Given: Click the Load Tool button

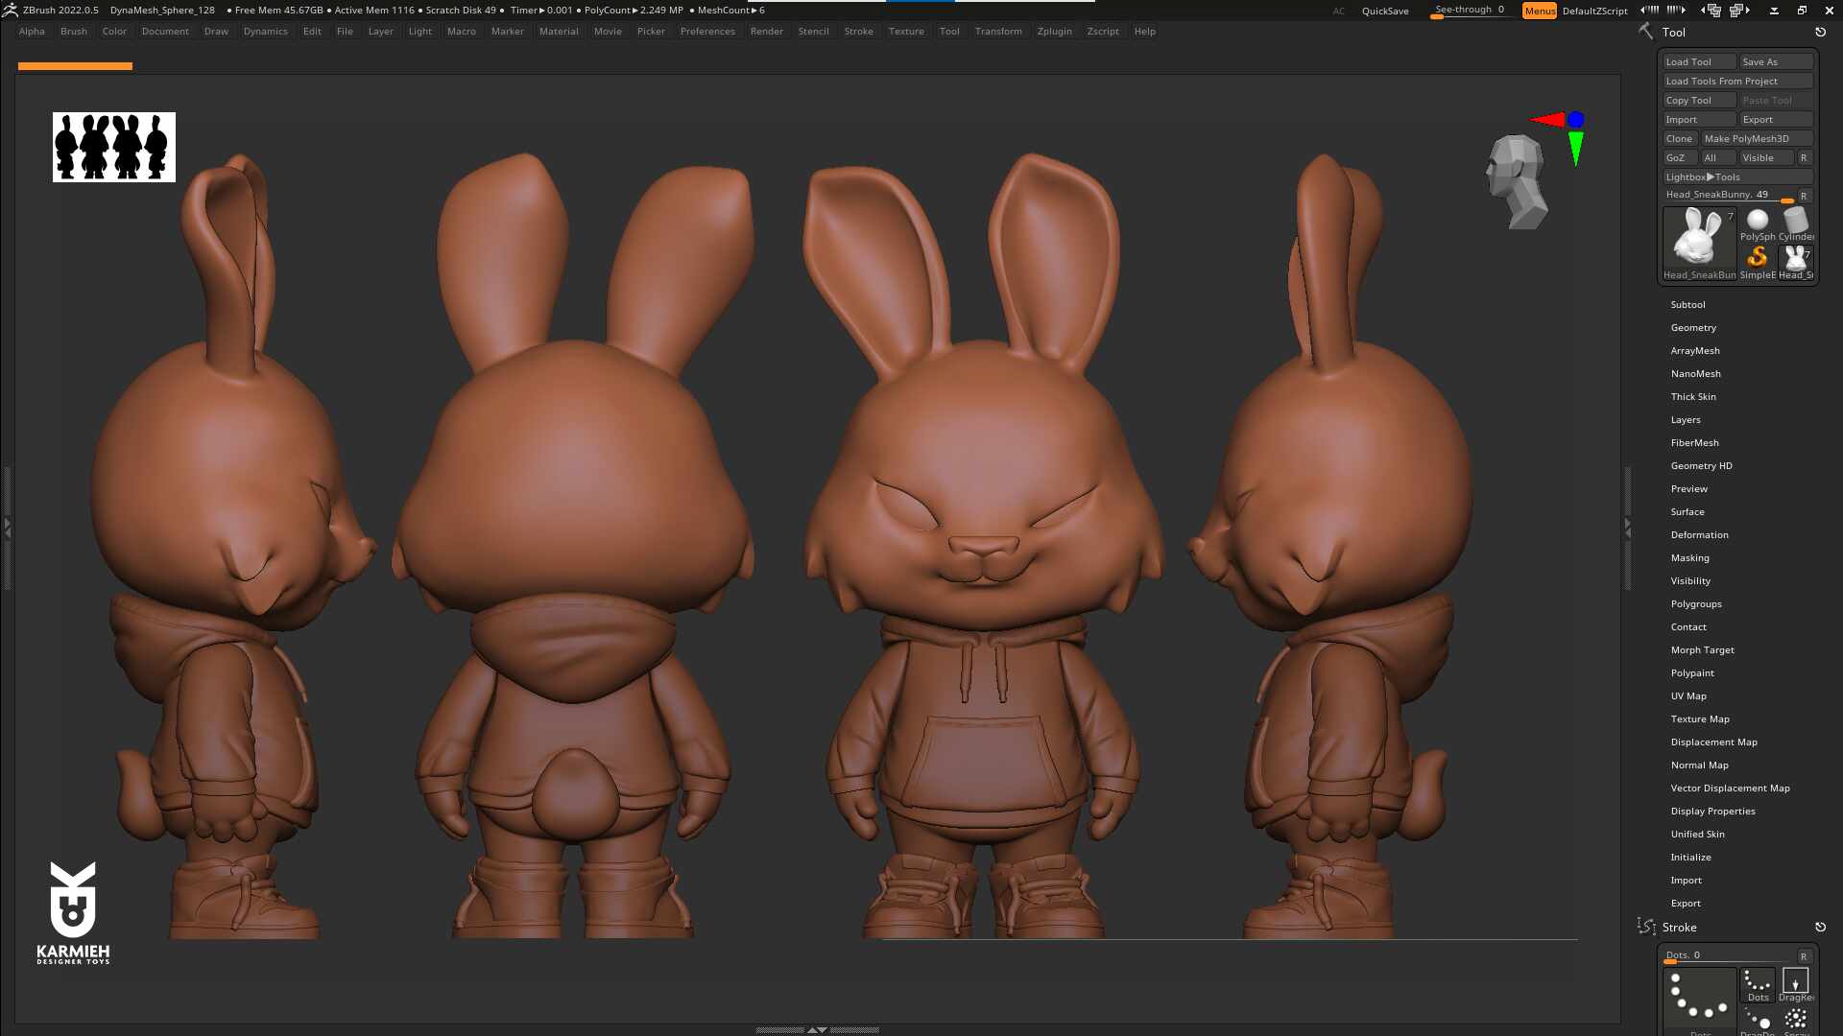Looking at the screenshot, I should click(x=1698, y=62).
